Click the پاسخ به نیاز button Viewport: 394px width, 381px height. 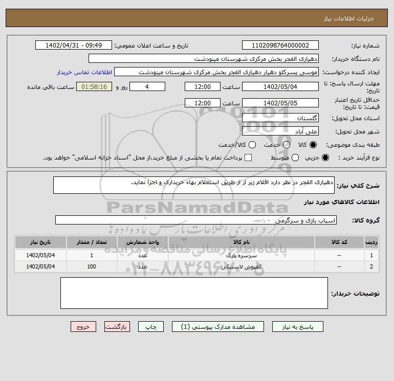pyautogui.click(x=298, y=327)
